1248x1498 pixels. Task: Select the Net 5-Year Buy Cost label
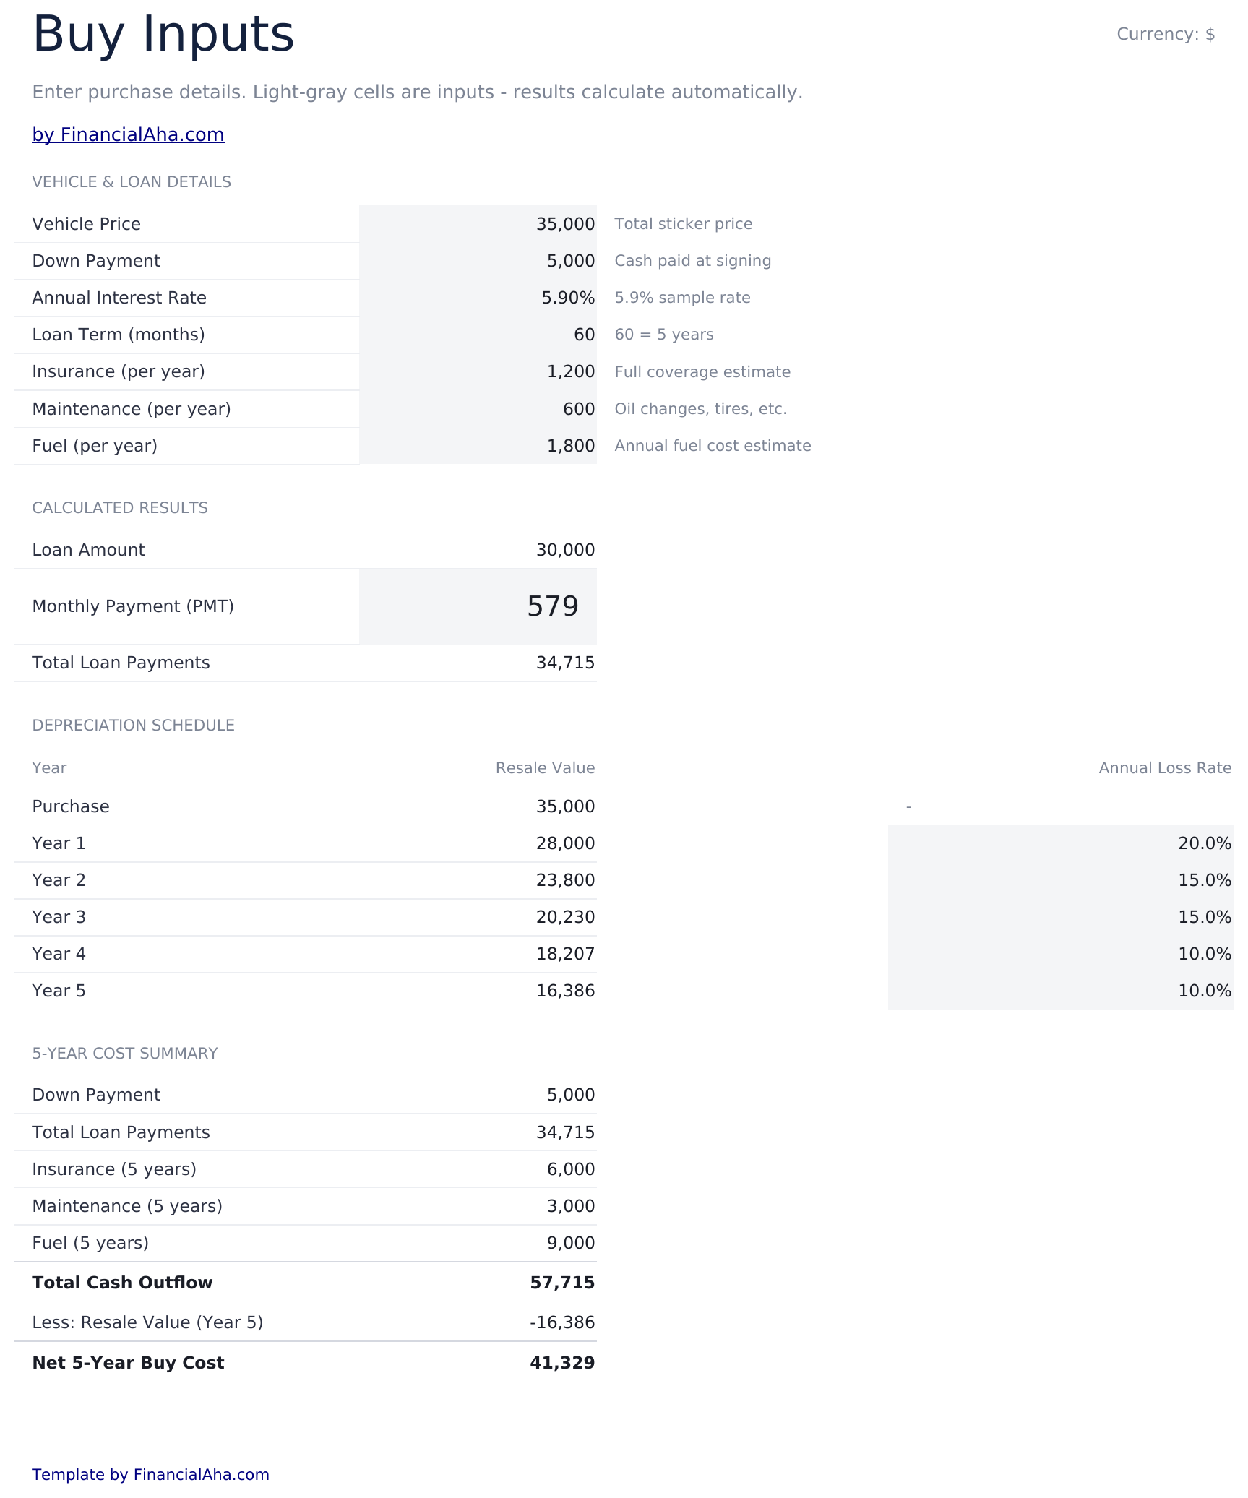pos(128,1363)
